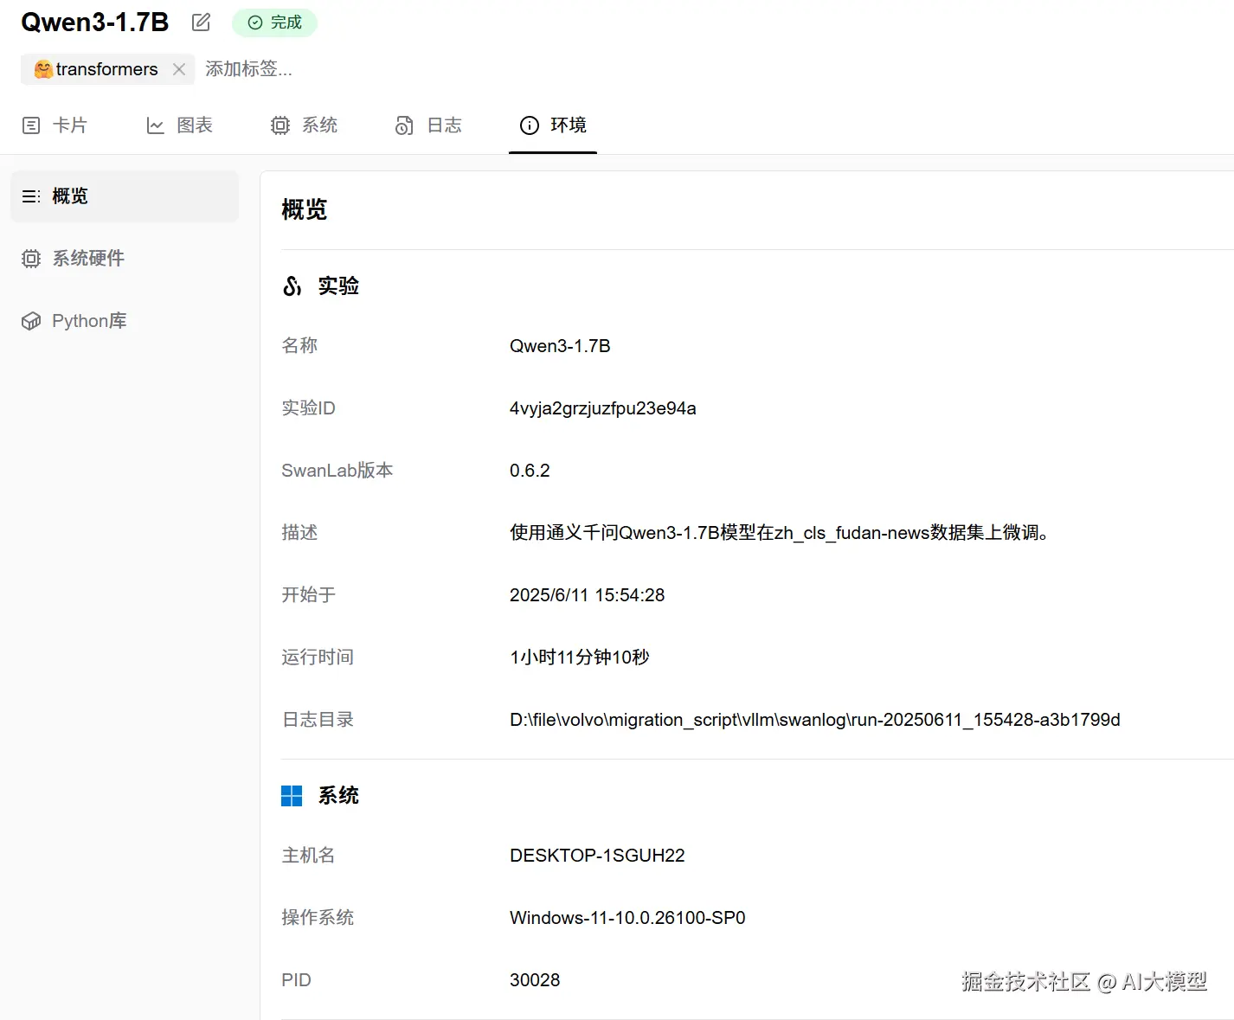Viewport: 1234px width, 1020px height.
Task: Click the 概览 panel heading
Action: click(305, 210)
